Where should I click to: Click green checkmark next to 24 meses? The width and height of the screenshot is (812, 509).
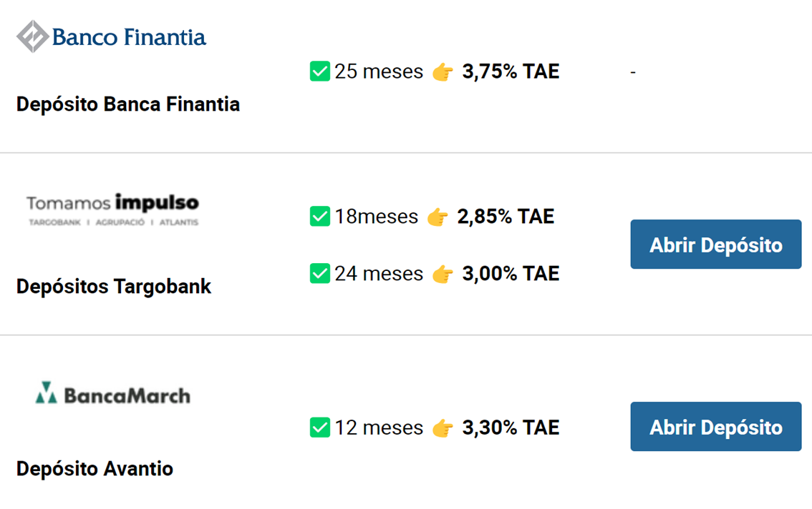pos(319,273)
